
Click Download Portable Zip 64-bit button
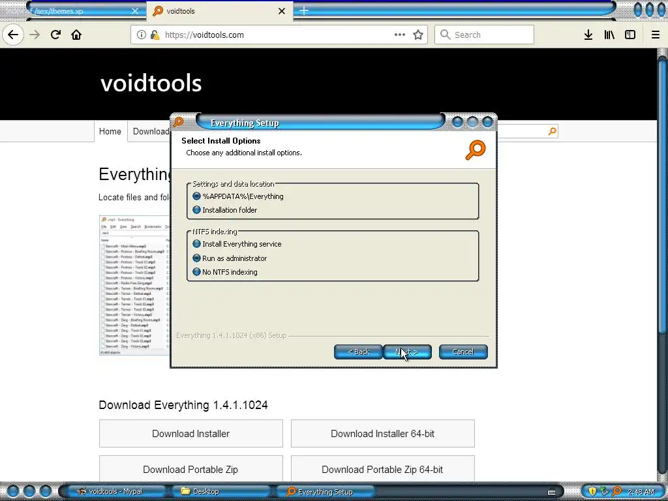[x=382, y=468]
